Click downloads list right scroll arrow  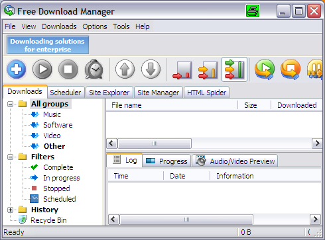(317, 143)
